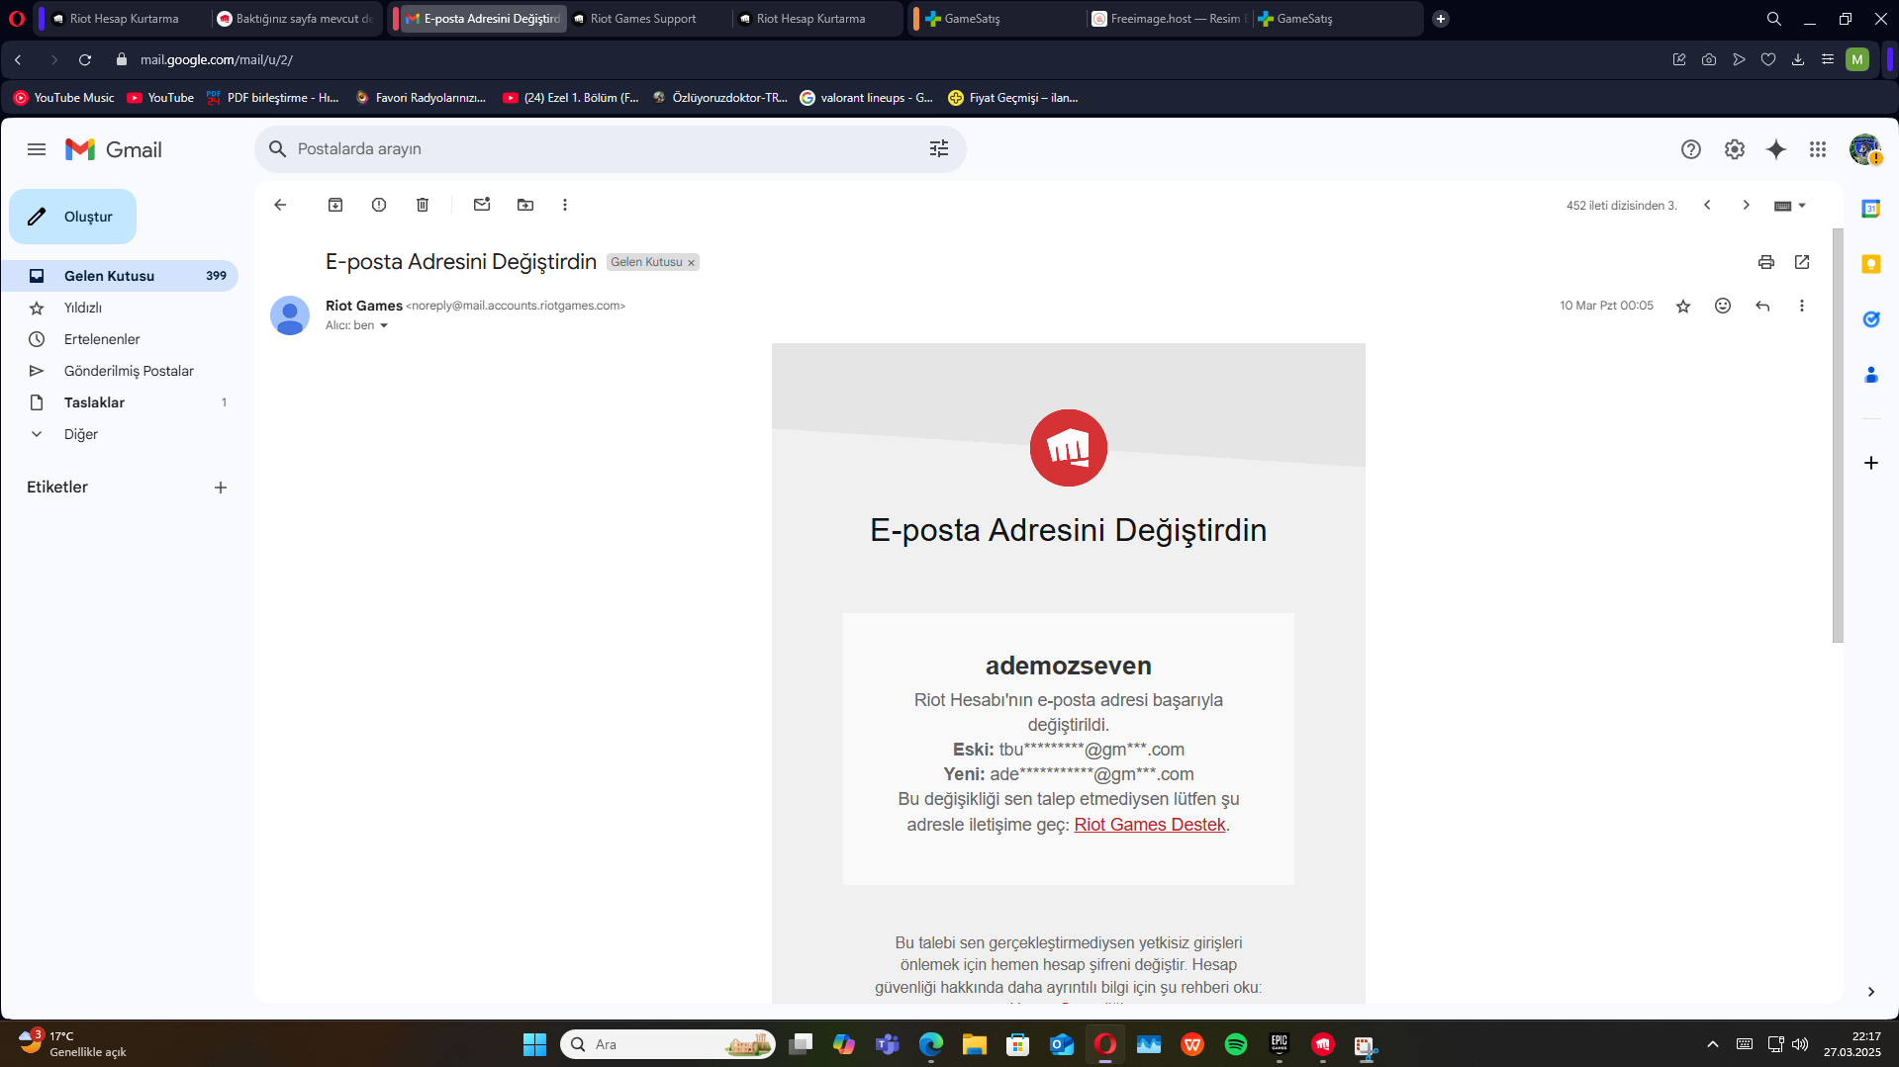
Task: Open browser downloads icon
Action: (1798, 59)
